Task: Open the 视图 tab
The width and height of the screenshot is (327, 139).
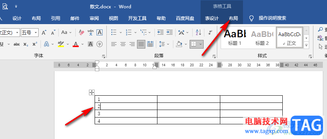Action: pyautogui.click(x=114, y=18)
